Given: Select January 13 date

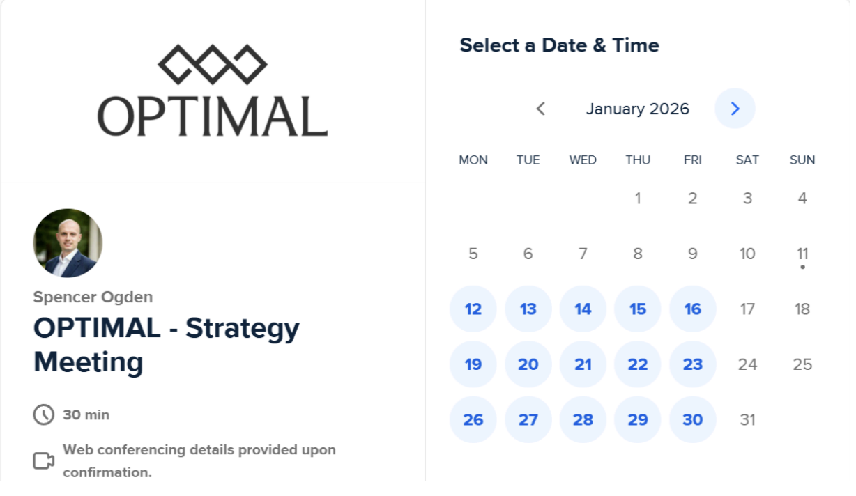Looking at the screenshot, I should pos(528,309).
